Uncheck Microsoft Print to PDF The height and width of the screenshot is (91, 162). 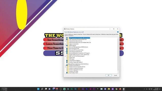[67, 49]
